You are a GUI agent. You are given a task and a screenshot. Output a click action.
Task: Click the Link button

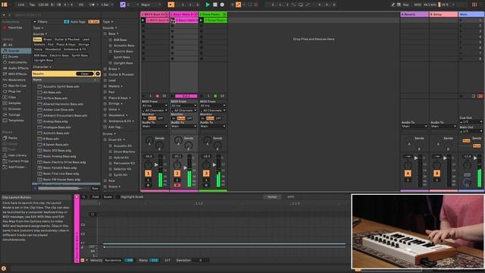pos(21,5)
